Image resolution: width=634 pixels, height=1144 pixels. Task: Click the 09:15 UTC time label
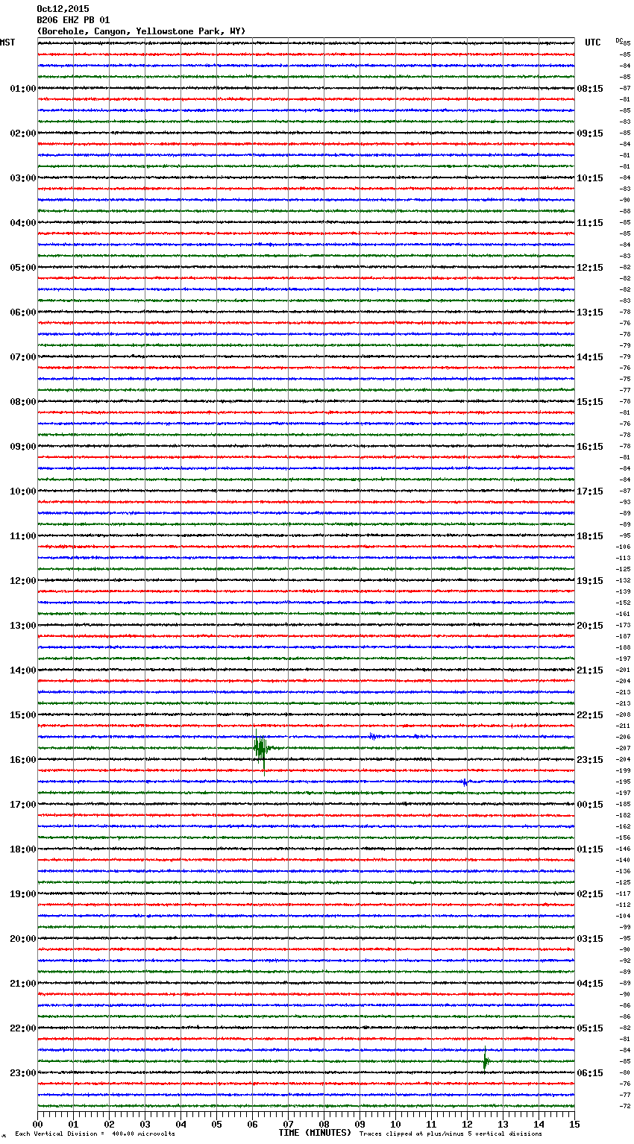click(590, 133)
